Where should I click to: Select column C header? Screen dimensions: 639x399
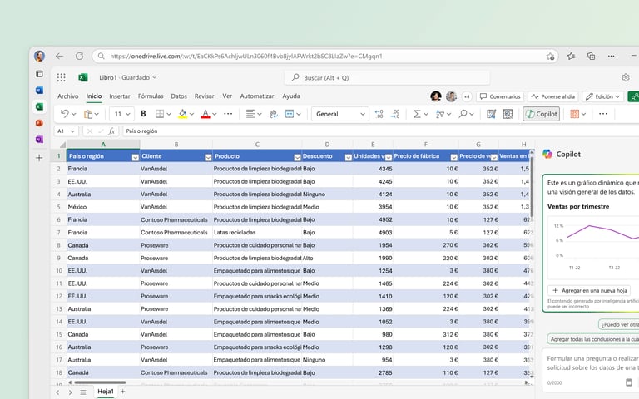click(x=257, y=144)
